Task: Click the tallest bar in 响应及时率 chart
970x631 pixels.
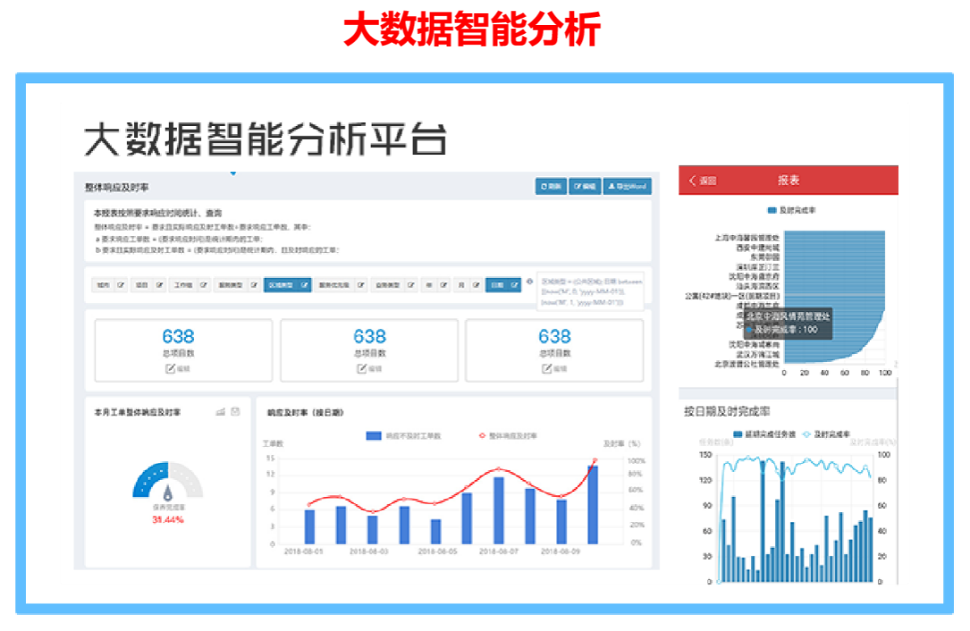Action: [x=593, y=504]
